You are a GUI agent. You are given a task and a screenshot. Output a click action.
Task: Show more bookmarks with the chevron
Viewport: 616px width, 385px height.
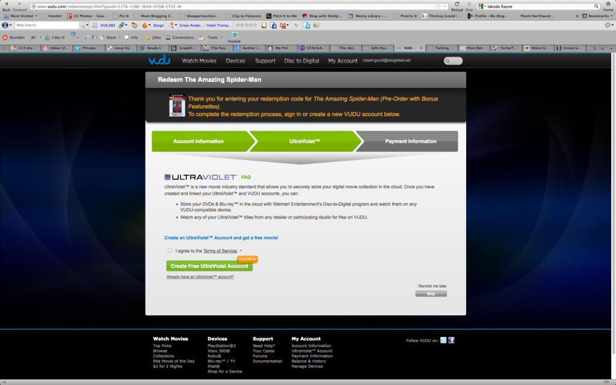click(x=577, y=16)
